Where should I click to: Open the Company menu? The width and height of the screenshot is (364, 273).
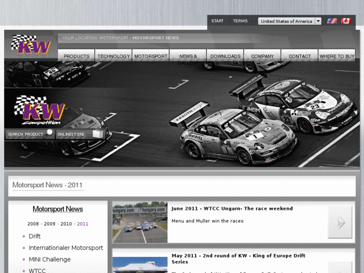[x=262, y=55]
